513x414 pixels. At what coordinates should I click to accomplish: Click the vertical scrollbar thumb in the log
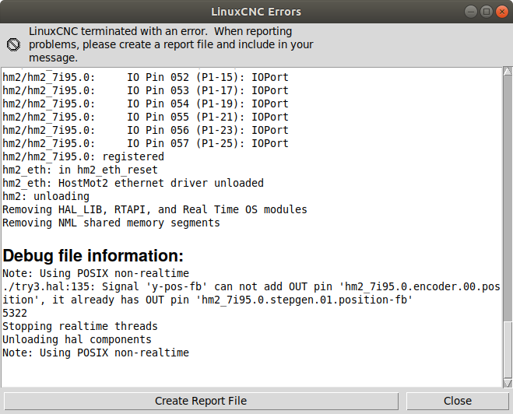(x=507, y=349)
